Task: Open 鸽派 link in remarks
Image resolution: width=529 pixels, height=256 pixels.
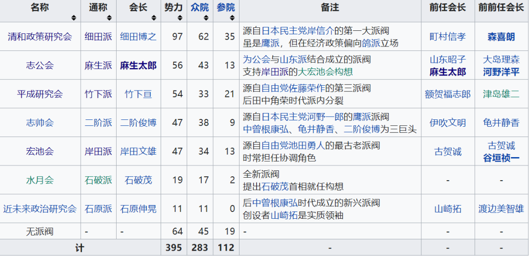Action: pos(370,43)
